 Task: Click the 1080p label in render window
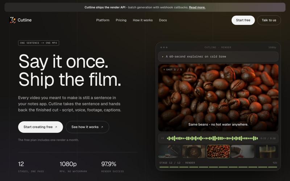[x=272, y=47]
